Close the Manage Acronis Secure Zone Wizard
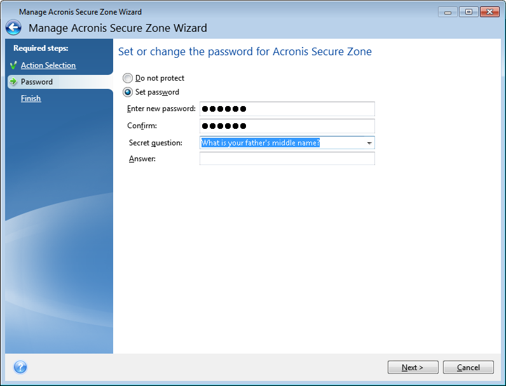The image size is (506, 386). pos(489,11)
